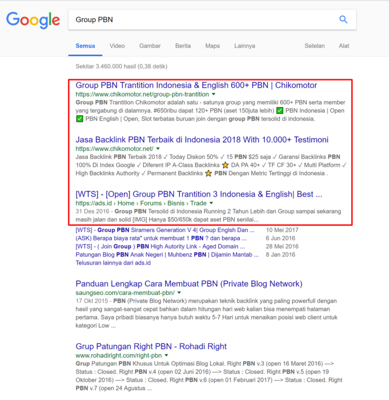Click the Sekitar 3.460.000 hasil text
389x400 pixels.
coord(121,66)
